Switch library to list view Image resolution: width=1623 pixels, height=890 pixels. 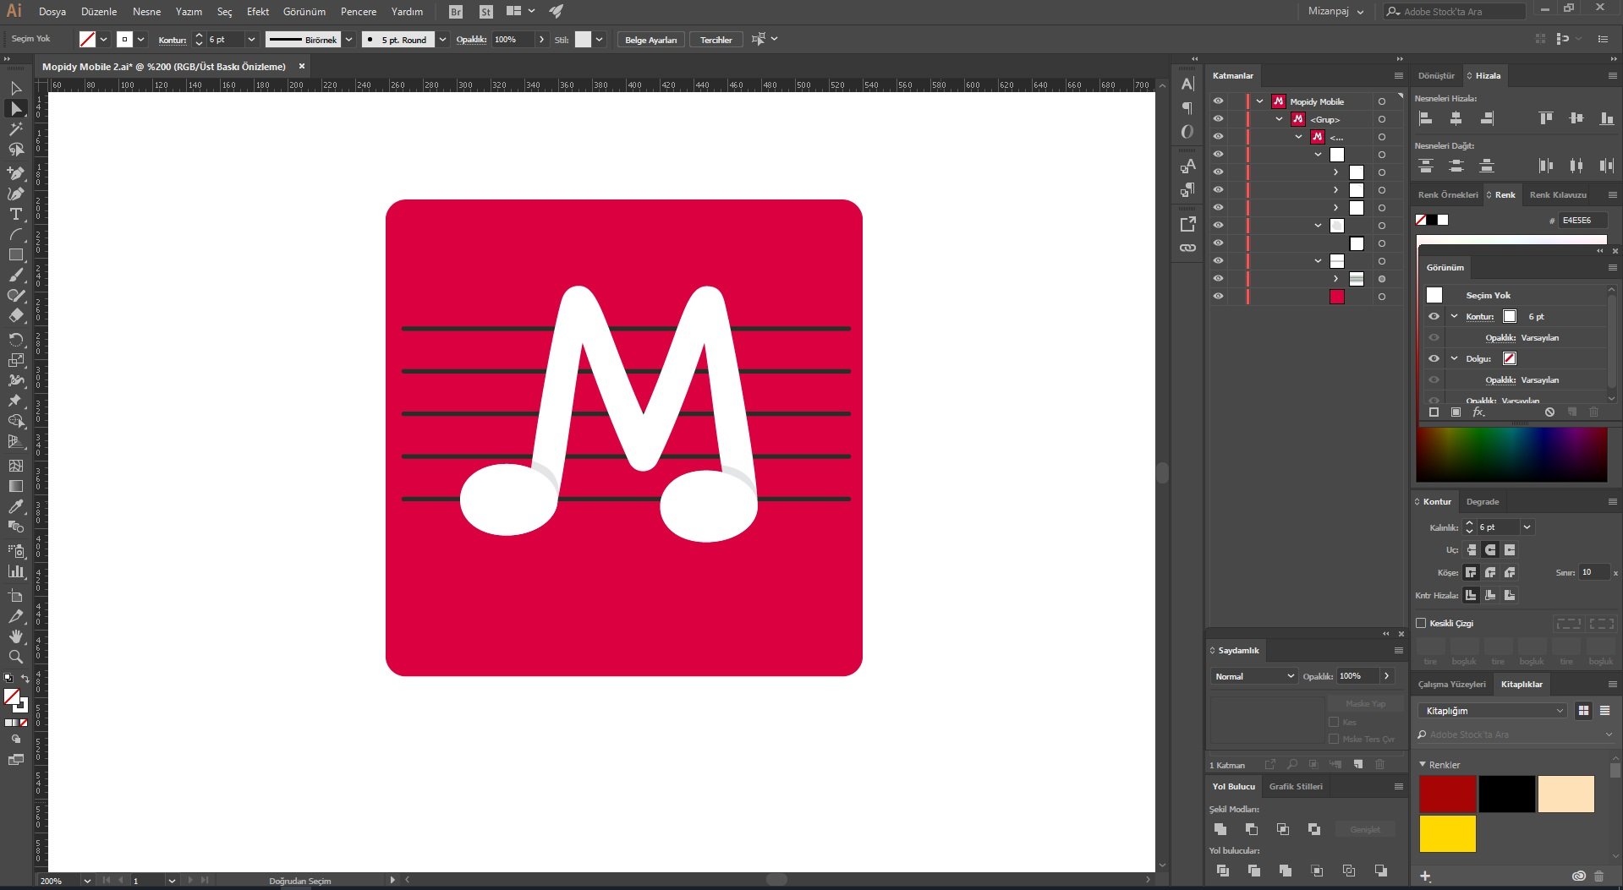[x=1604, y=711]
